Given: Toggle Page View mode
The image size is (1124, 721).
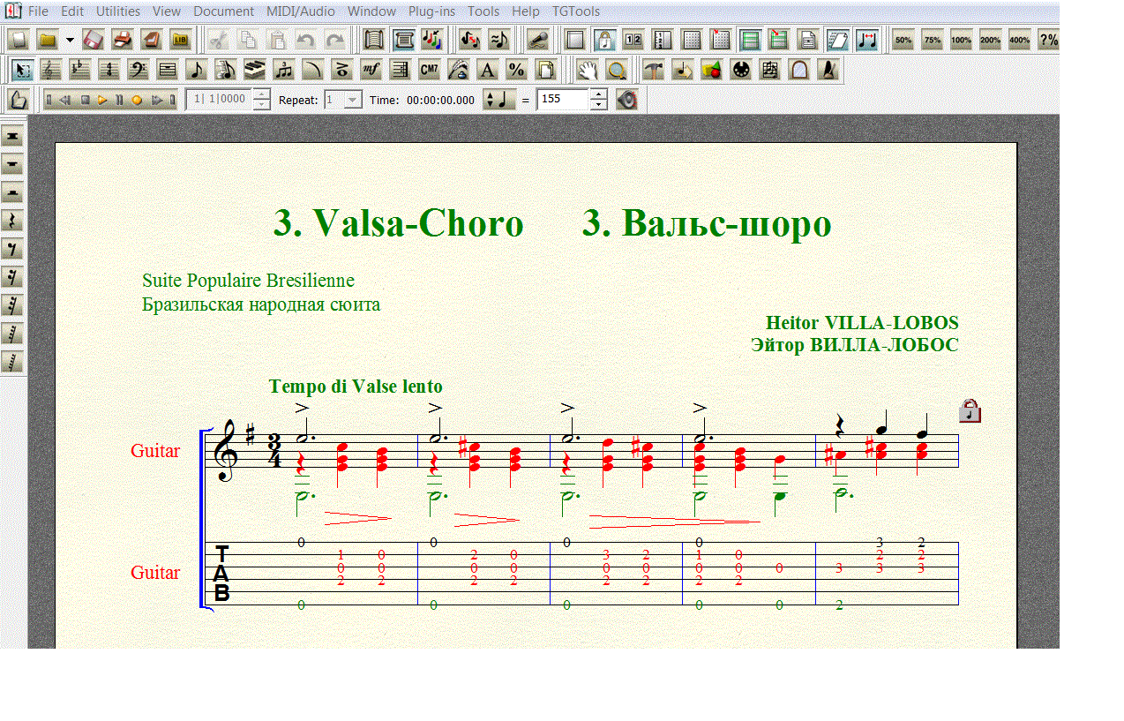Looking at the screenshot, I should pyautogui.click(x=404, y=40).
